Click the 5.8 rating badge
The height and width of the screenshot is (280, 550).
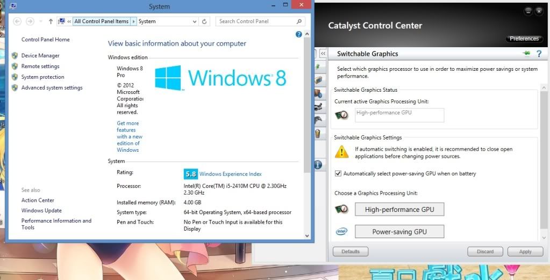tap(191, 174)
